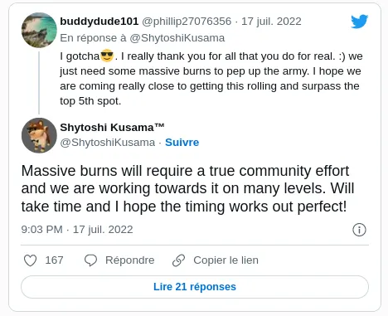
Task: Click the 17 juil. 2022 date in the header
Action: pyautogui.click(x=271, y=22)
